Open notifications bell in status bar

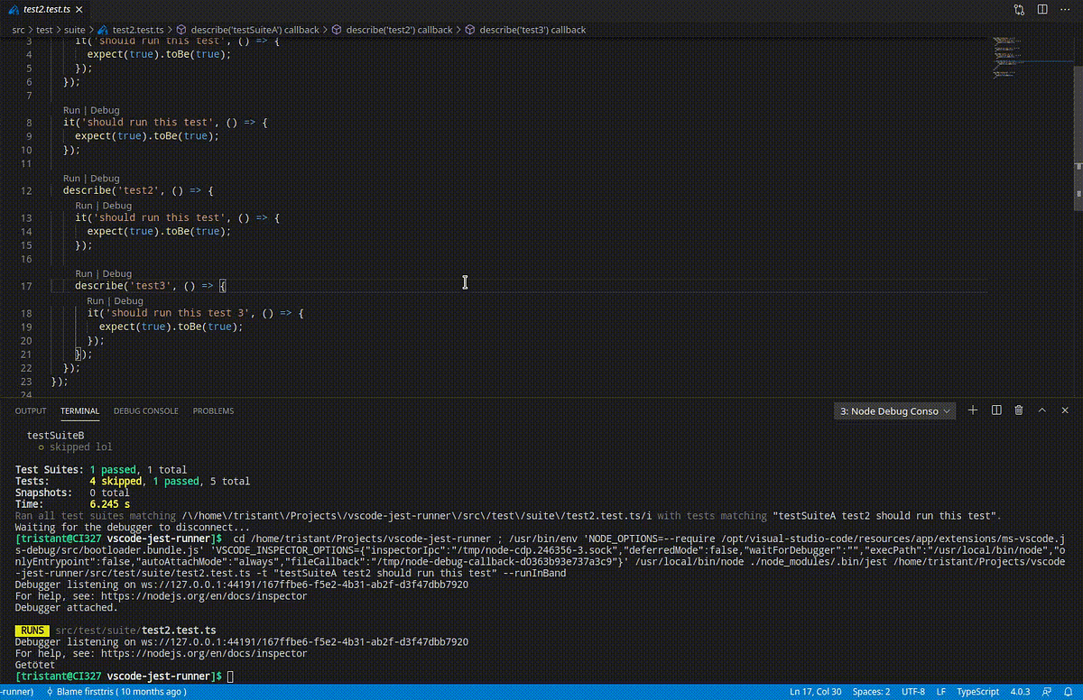[1067, 692]
